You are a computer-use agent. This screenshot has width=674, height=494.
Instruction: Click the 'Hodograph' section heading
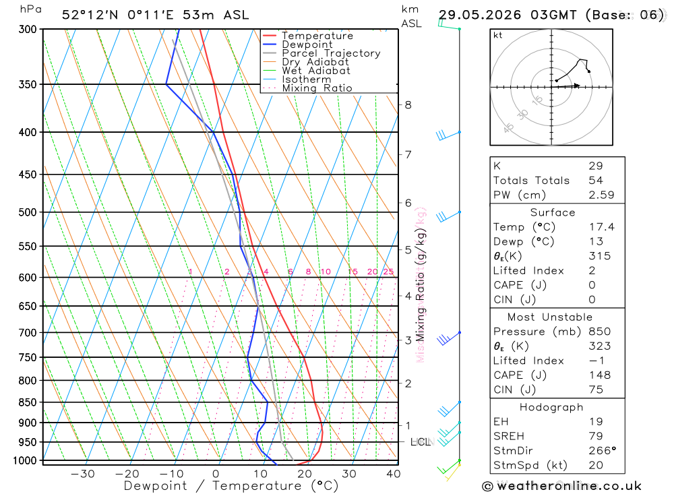click(x=551, y=408)
